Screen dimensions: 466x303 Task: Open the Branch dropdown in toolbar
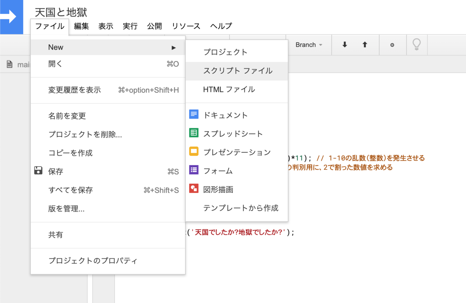coord(309,45)
